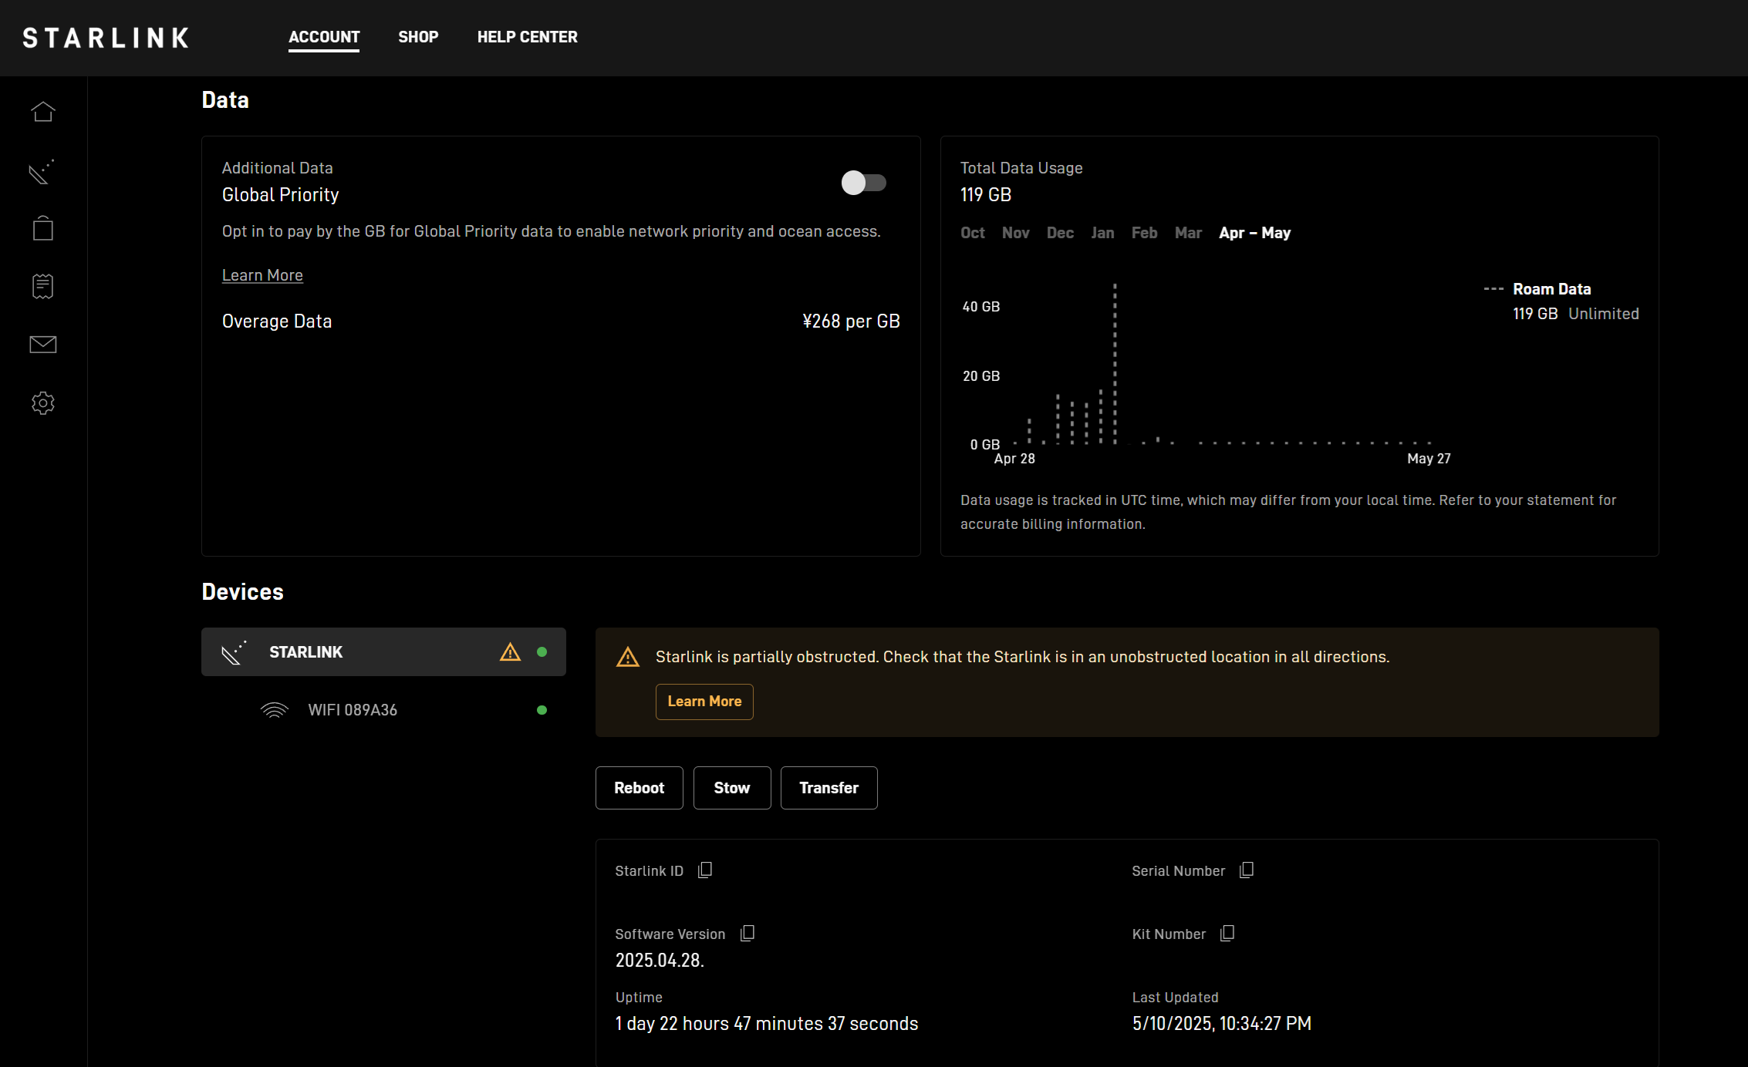Image resolution: width=1748 pixels, height=1067 pixels.
Task: Click Learn More in obstruction warning
Action: [x=704, y=702]
